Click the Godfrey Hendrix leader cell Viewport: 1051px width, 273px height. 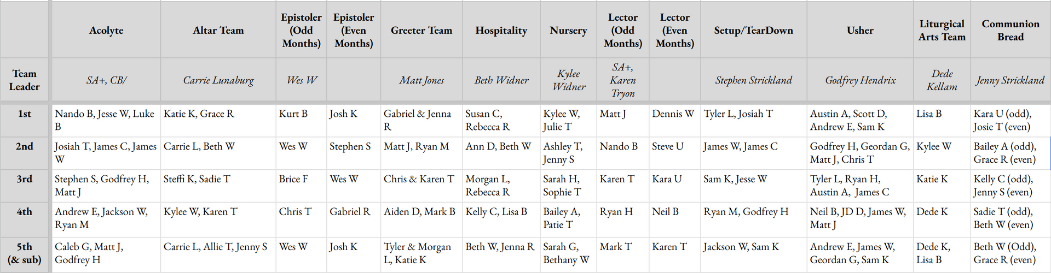click(861, 80)
